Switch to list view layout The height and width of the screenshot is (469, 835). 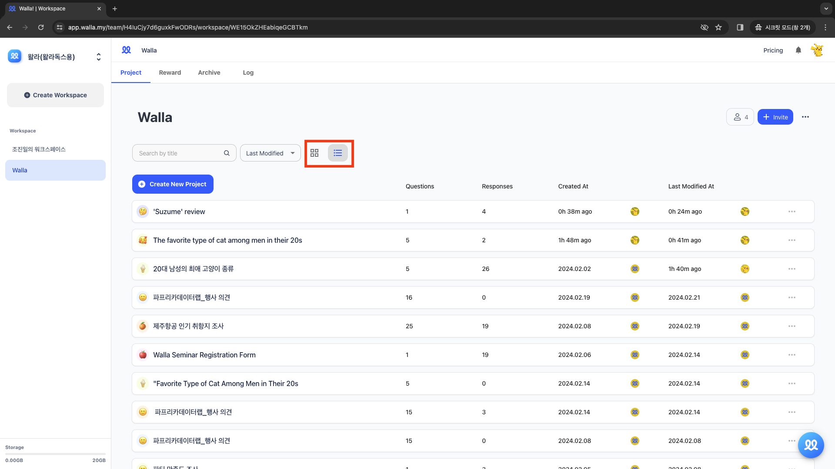pos(338,153)
